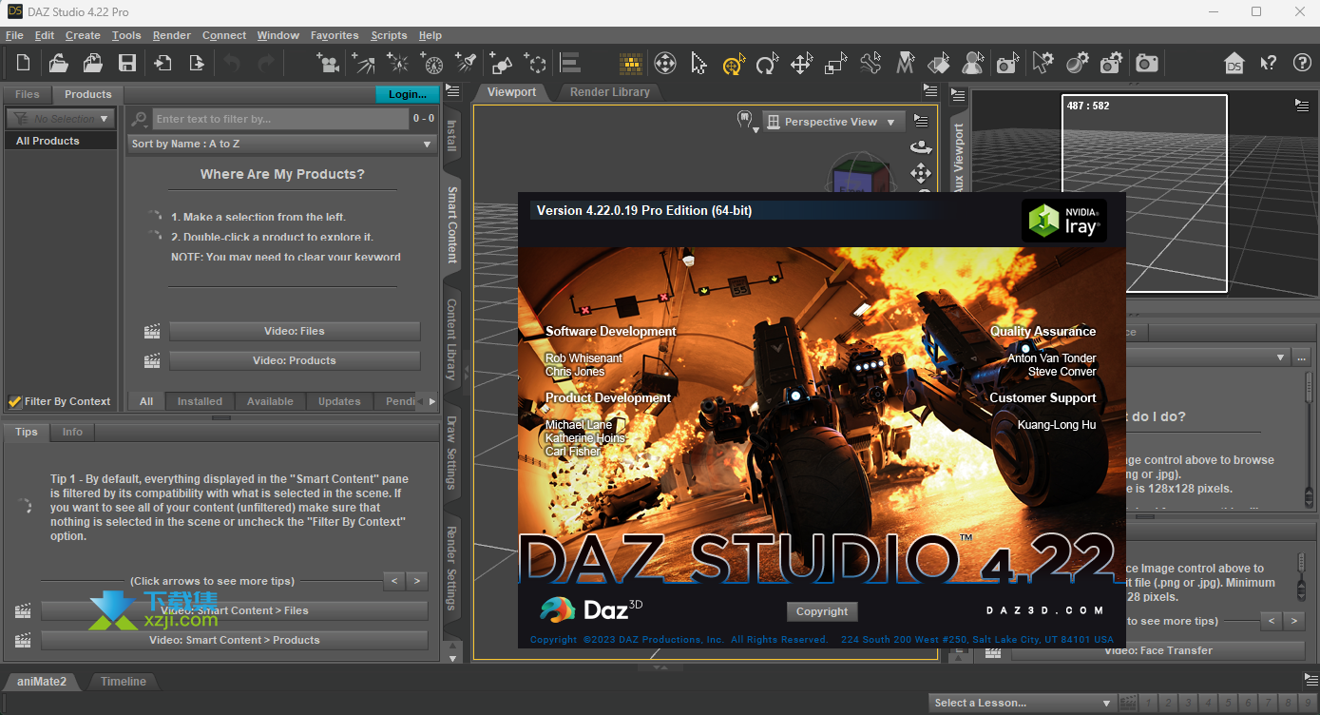The width and height of the screenshot is (1320, 715).
Task: Open the No Selection filter dropdown
Action: click(x=60, y=119)
